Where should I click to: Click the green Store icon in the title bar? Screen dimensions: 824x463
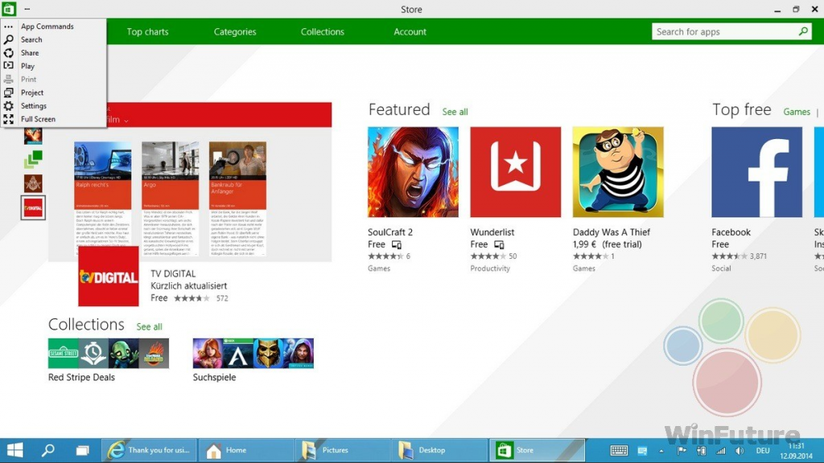point(9,10)
